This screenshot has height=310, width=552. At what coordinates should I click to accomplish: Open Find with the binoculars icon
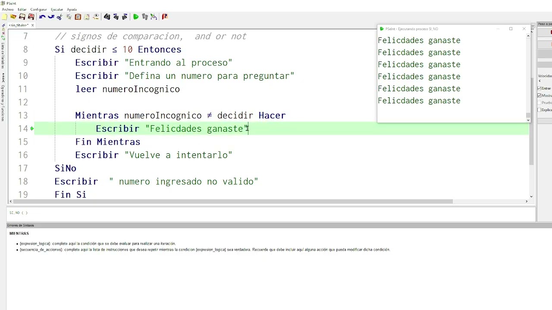point(107,17)
